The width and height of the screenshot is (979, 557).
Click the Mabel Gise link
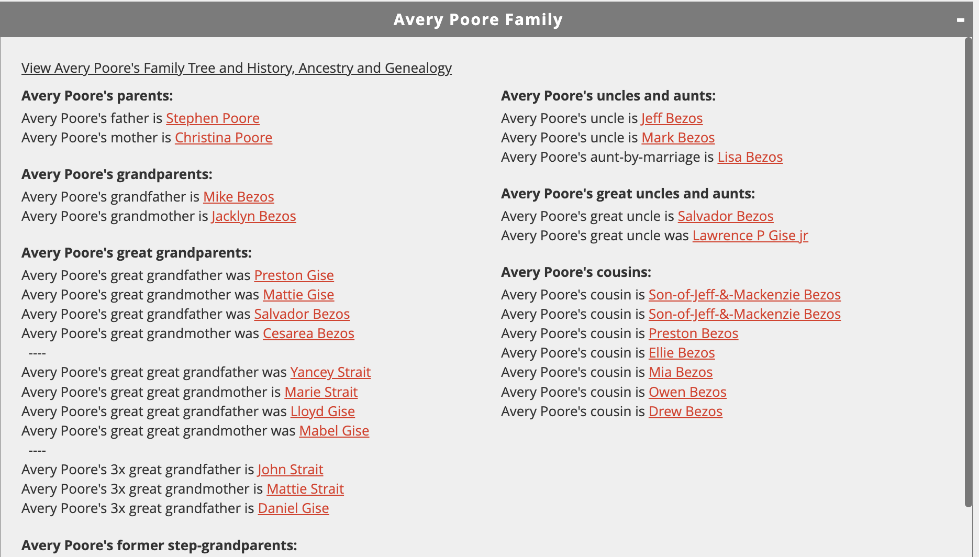333,431
